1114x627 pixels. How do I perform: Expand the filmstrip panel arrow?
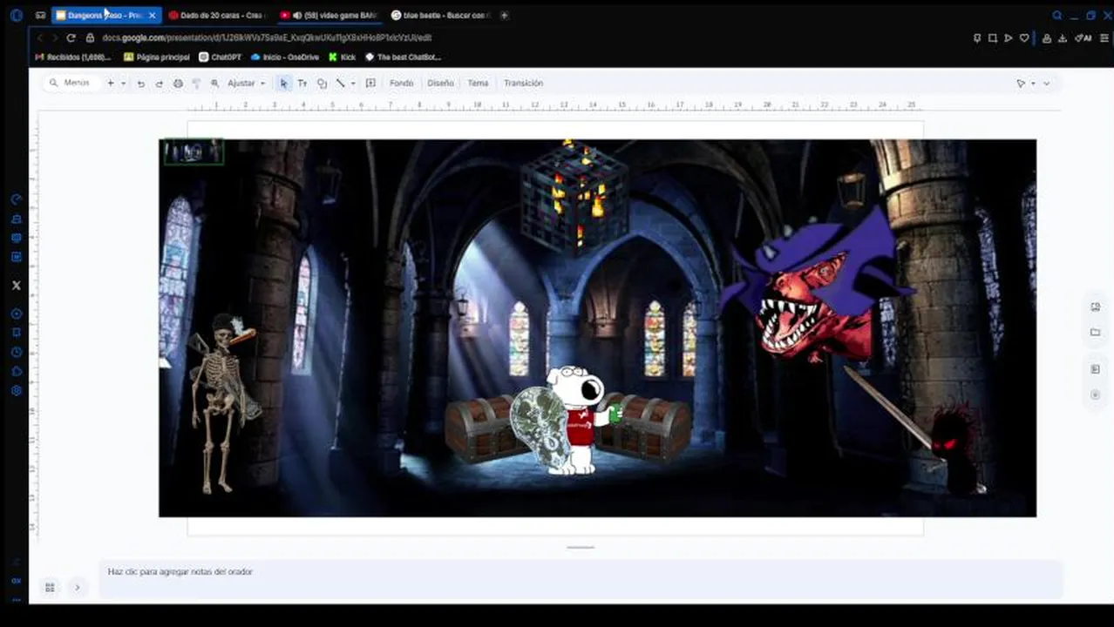(x=77, y=588)
